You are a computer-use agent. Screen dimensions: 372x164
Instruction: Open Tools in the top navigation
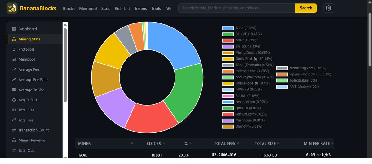point(156,8)
